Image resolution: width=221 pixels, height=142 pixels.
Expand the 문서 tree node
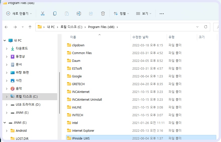[x=7, y=65]
